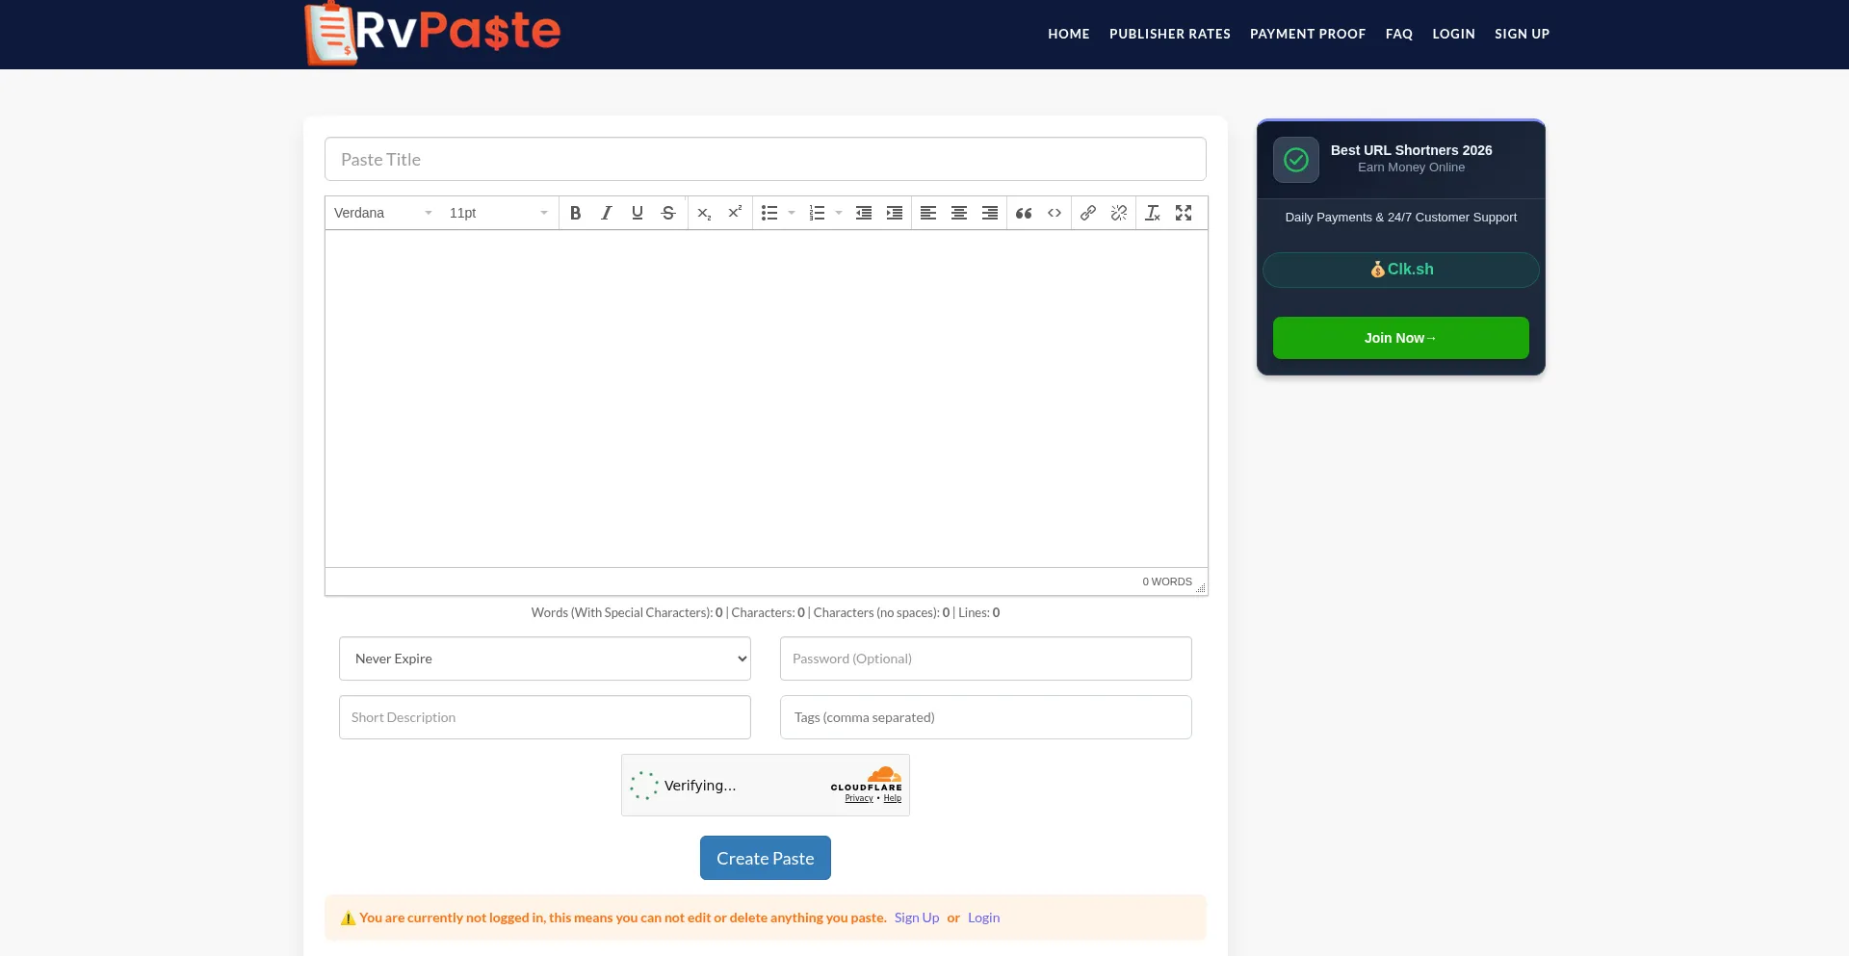Screen dimensions: 1849x956
Task: Open the Verdana font family dropdown
Action: (x=383, y=213)
